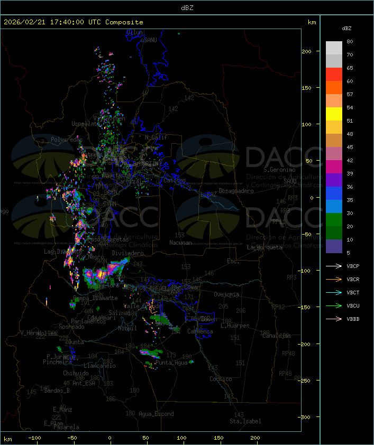Screen dimensions: 374x445
Task: Click the dBZ heading above the color scale
Action: (x=346, y=29)
